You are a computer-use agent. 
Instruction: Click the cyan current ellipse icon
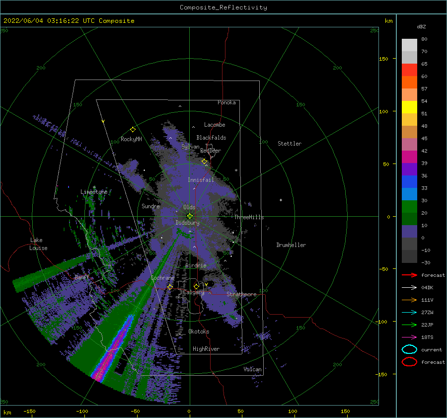pyautogui.click(x=409, y=349)
